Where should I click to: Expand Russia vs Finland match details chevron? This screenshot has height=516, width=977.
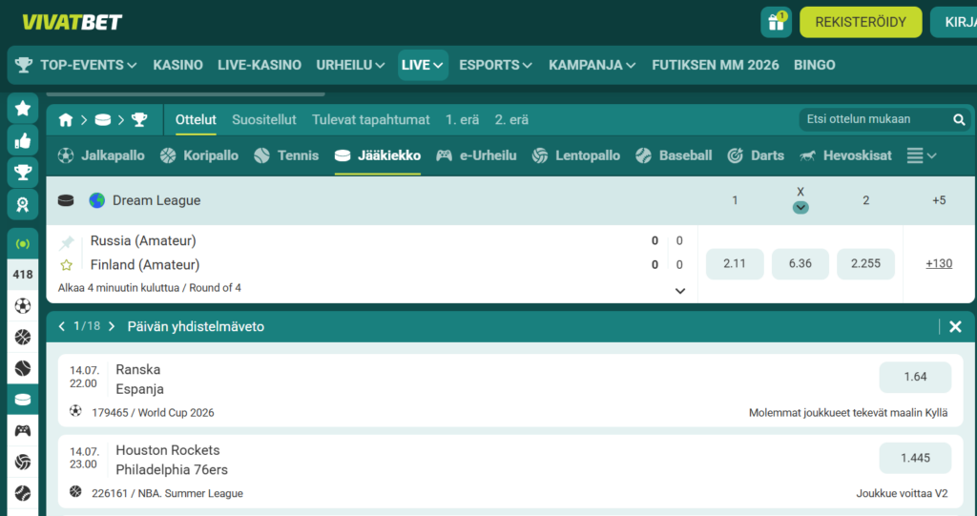[680, 291]
